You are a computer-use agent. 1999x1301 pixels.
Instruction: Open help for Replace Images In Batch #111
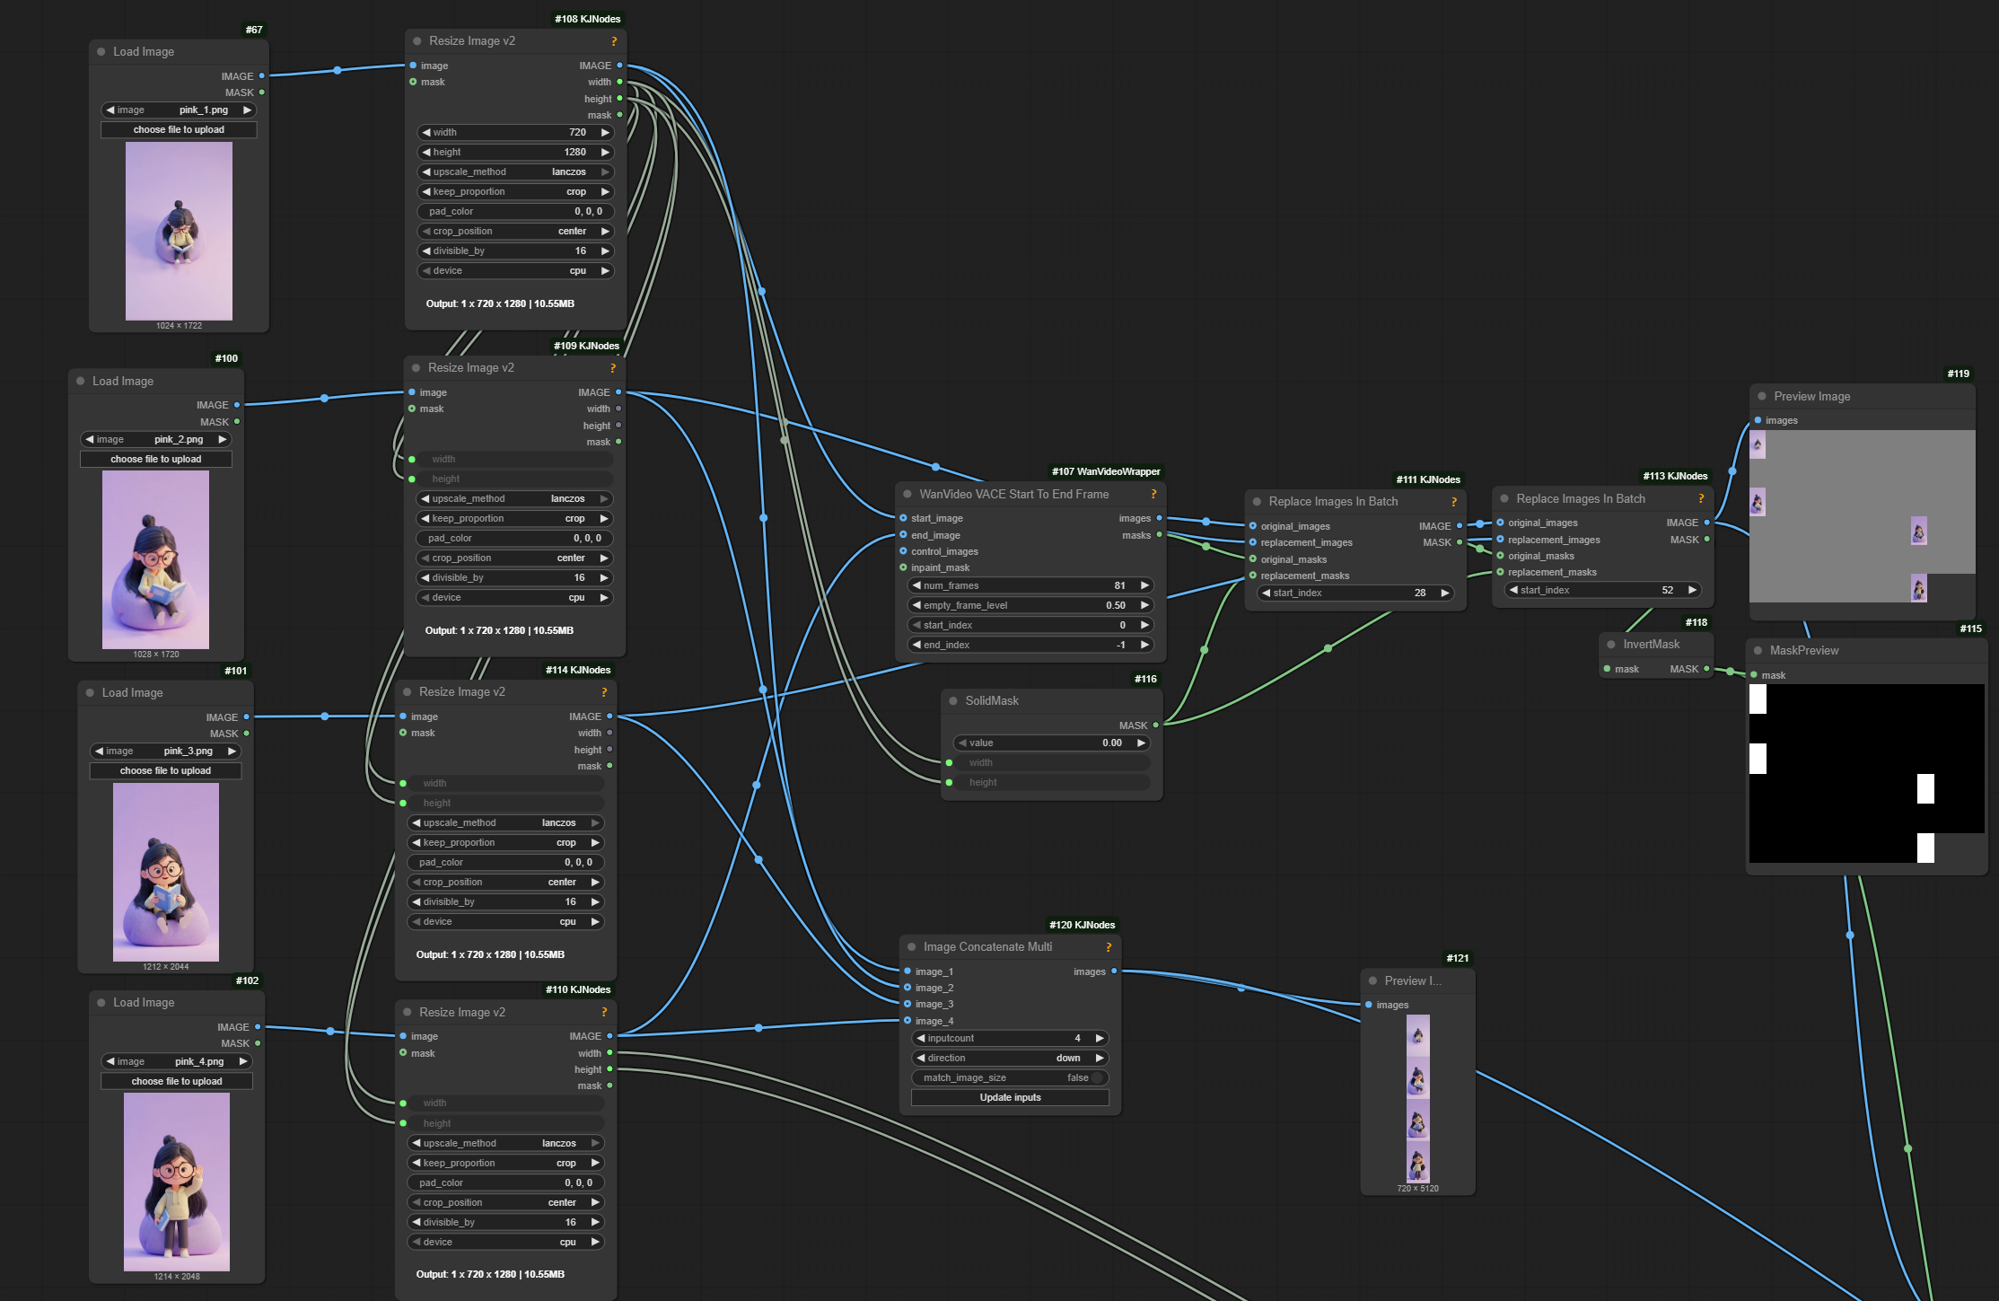(1453, 502)
